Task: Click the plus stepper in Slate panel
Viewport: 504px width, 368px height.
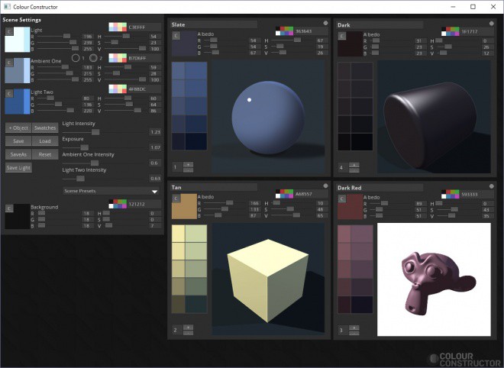Action: pyautogui.click(x=188, y=165)
